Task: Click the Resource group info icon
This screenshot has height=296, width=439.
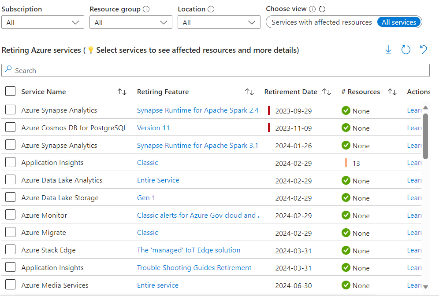Action: (x=146, y=9)
